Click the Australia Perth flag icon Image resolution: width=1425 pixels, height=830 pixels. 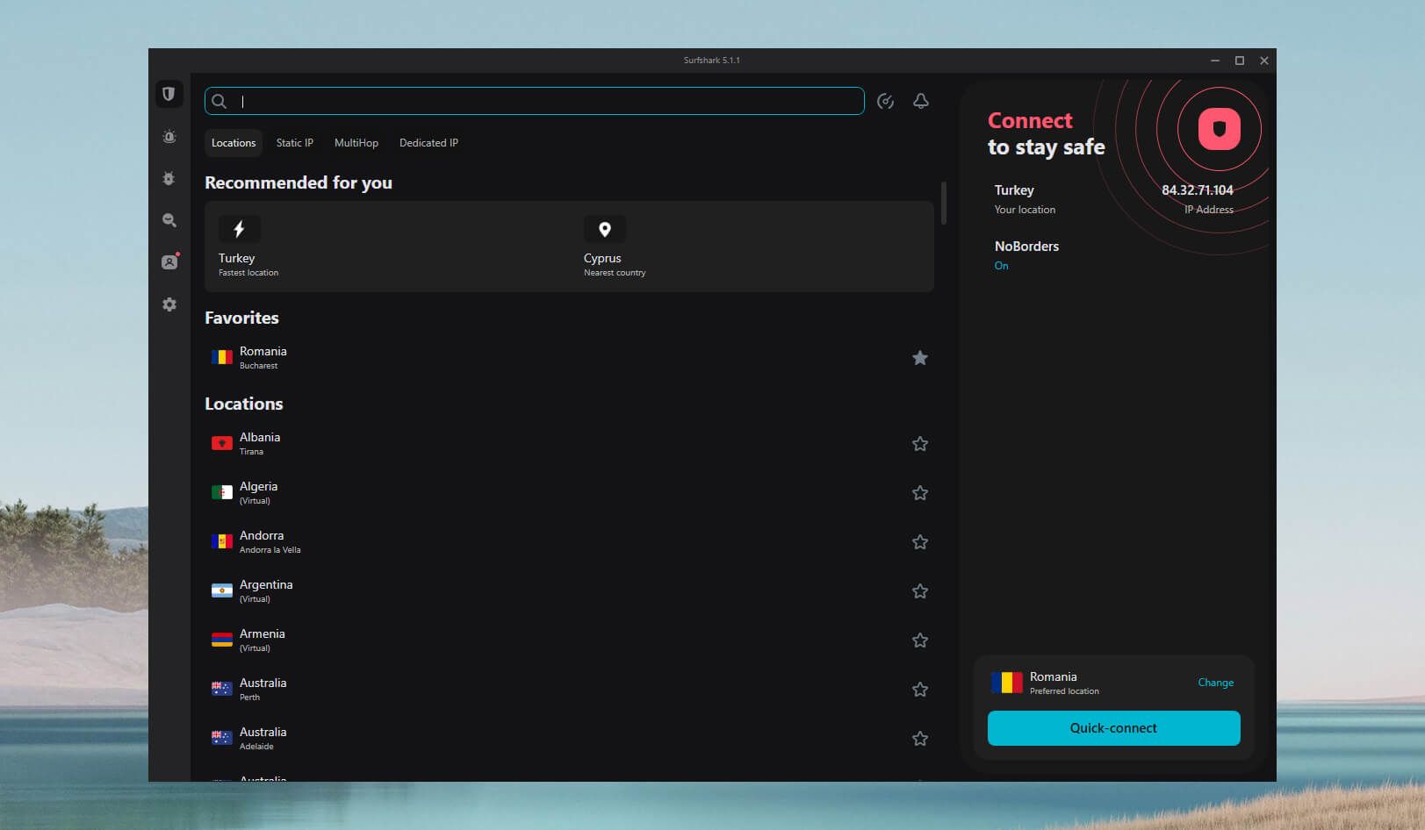[222, 690]
